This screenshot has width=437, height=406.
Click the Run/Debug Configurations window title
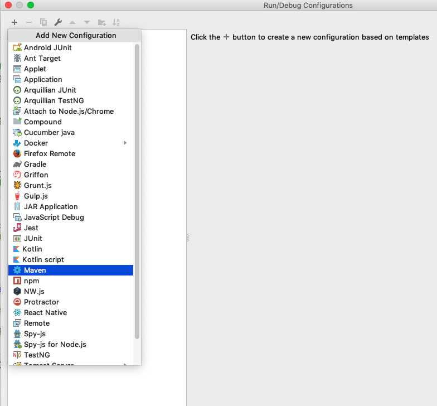tap(308, 6)
